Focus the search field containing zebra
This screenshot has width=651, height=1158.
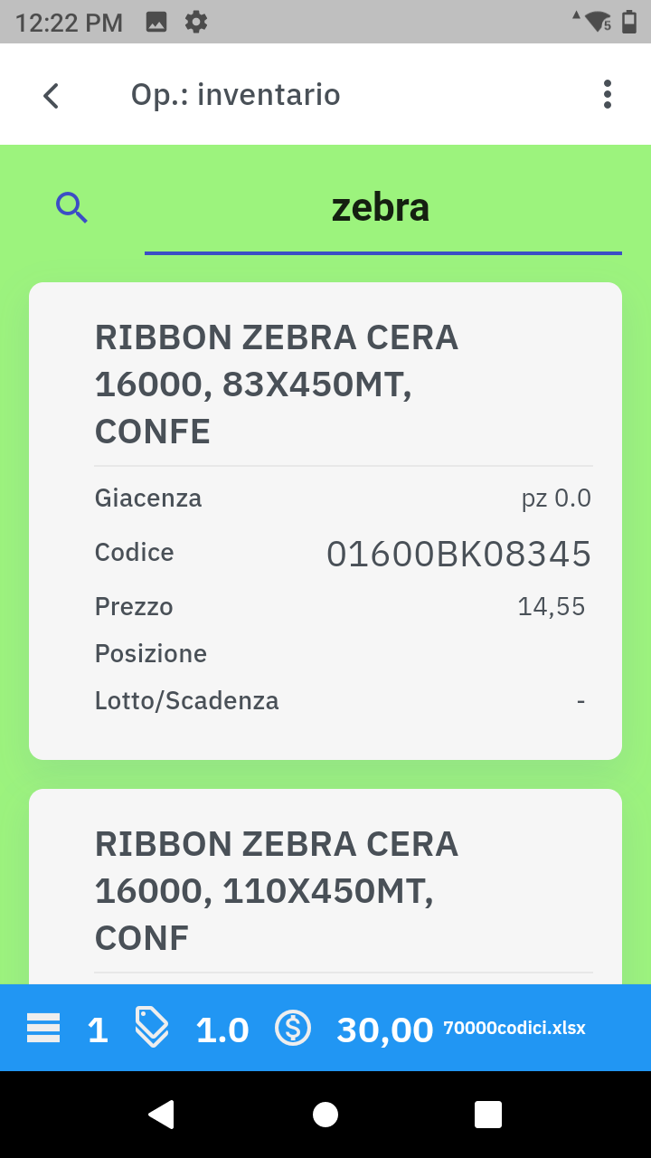tap(382, 209)
